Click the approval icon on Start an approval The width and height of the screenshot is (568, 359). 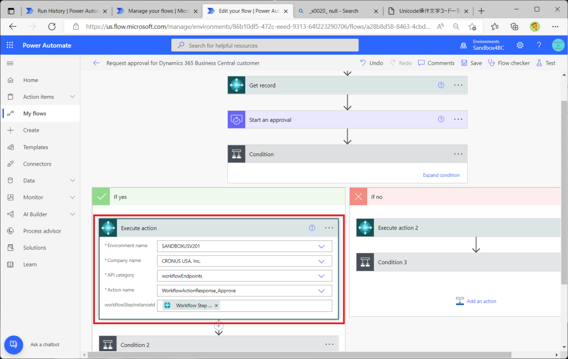tap(236, 120)
